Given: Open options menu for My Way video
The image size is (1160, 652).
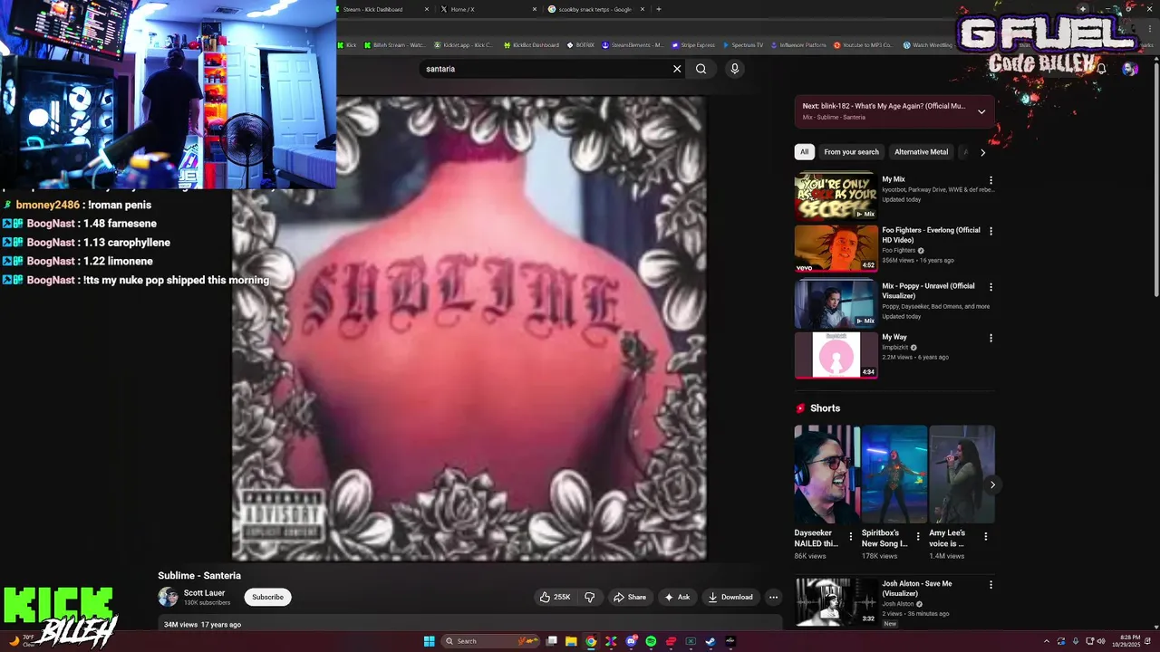Looking at the screenshot, I should coord(991,338).
